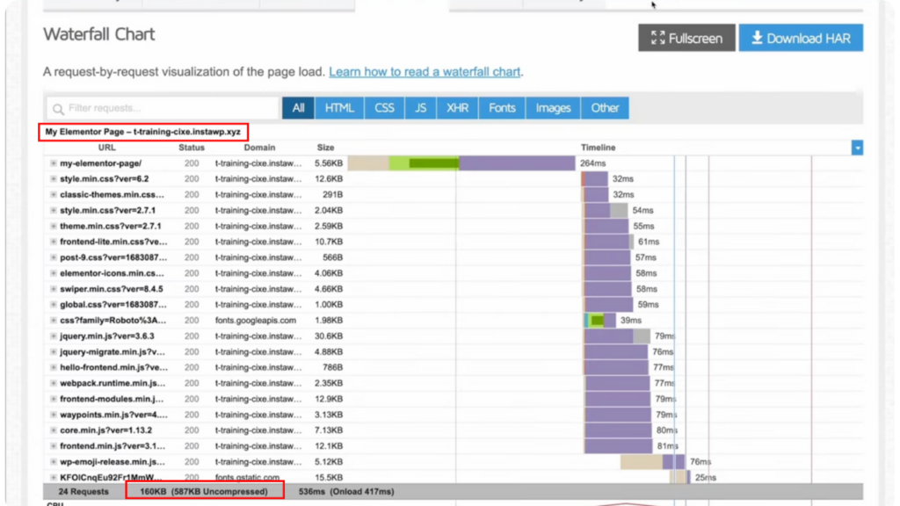900x506 pixels.
Task: Expand the jquery.min.js?ver=3.6.3 request row
Action: pyautogui.click(x=54, y=336)
